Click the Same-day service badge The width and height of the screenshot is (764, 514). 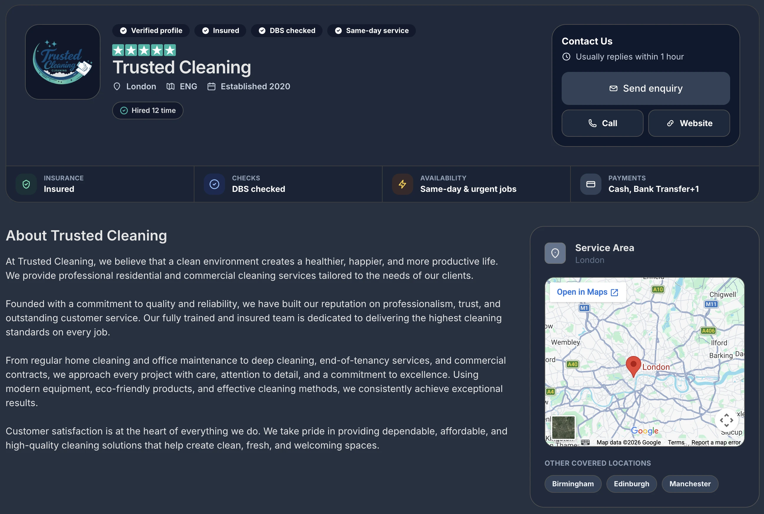pyautogui.click(x=371, y=30)
